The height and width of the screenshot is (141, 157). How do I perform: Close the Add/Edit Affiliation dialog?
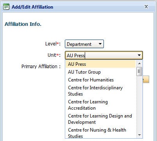pyautogui.click(x=146, y=7)
